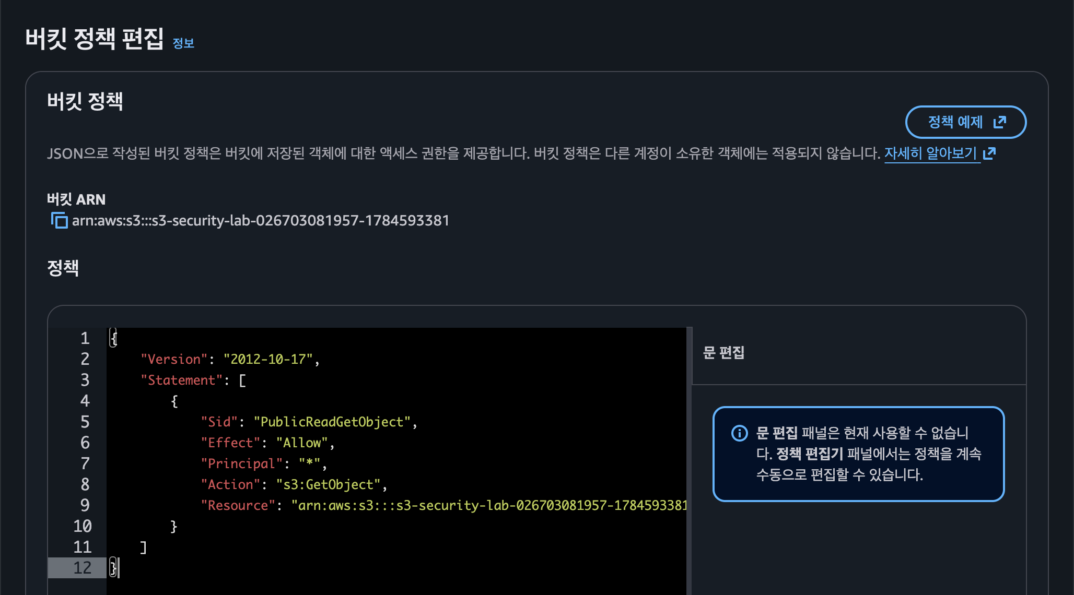The image size is (1074, 595).
Task: Select line number 1 in the editor gutter
Action: [x=85, y=338]
